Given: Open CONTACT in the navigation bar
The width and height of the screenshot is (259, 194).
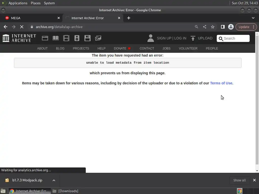Looking at the screenshot, I should (x=147, y=48).
